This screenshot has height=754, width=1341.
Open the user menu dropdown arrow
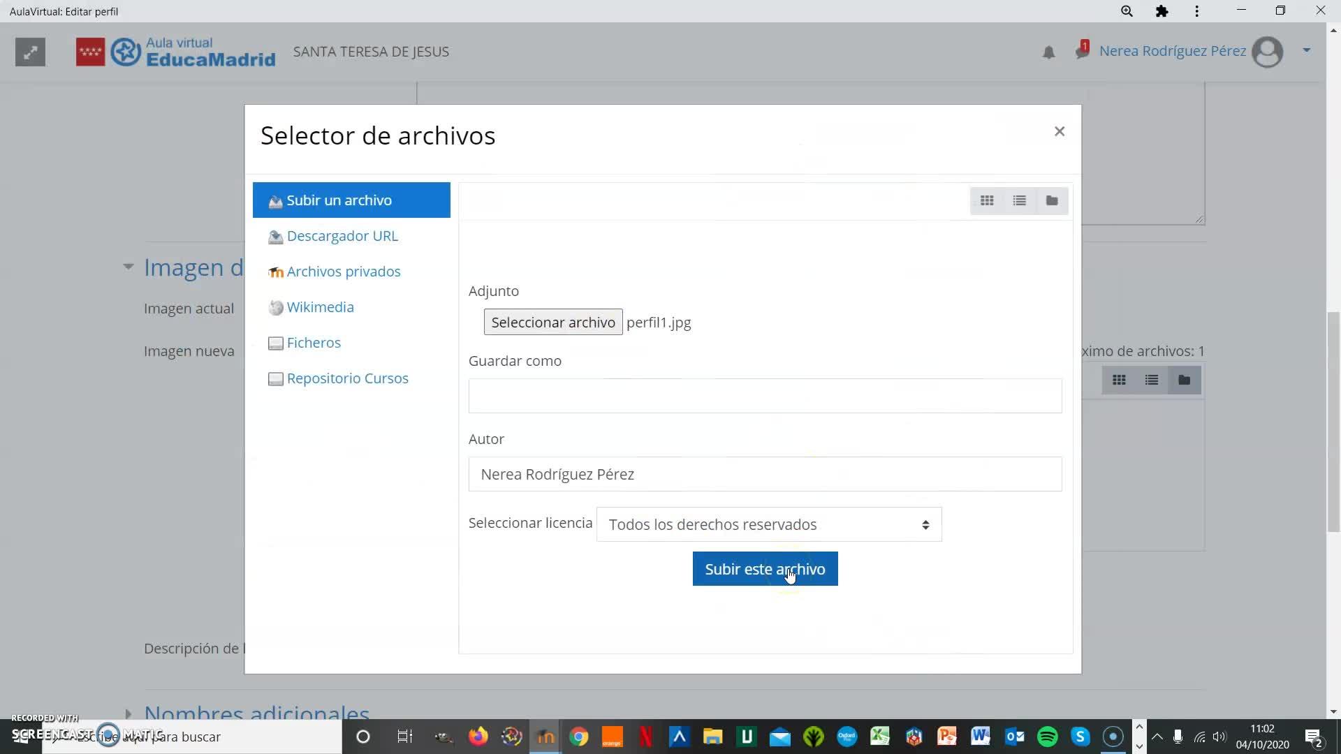[1306, 50]
